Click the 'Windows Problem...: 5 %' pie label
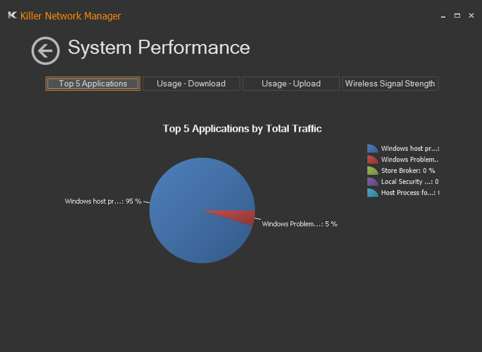The width and height of the screenshot is (482, 352). click(x=299, y=224)
